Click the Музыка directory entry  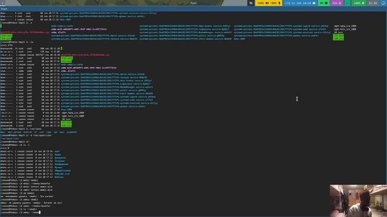point(59,168)
